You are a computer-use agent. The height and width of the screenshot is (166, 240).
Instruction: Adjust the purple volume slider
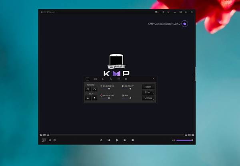coord(184,140)
